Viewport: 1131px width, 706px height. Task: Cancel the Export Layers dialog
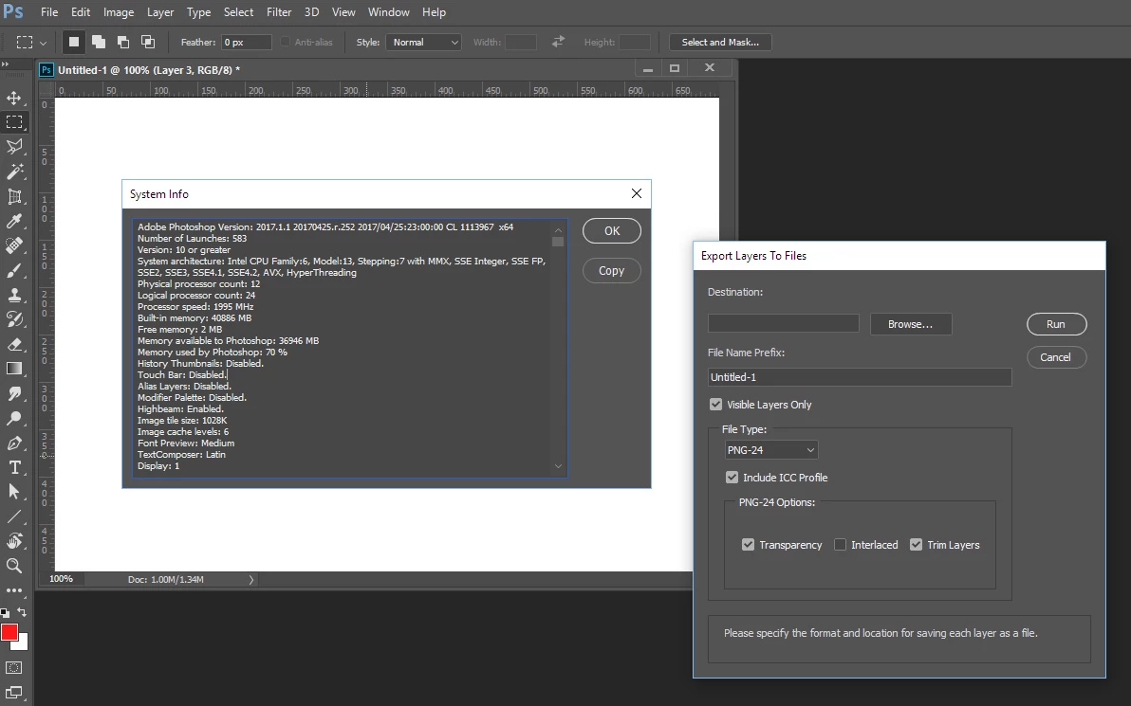pyautogui.click(x=1056, y=357)
